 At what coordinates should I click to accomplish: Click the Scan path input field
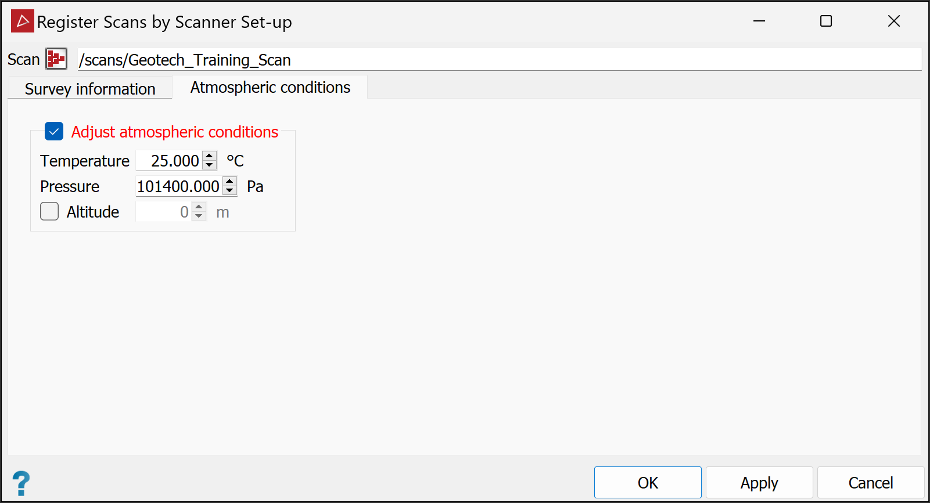(500, 60)
